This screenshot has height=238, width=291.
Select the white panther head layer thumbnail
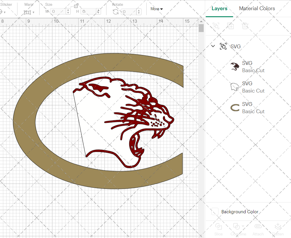(x=235, y=87)
